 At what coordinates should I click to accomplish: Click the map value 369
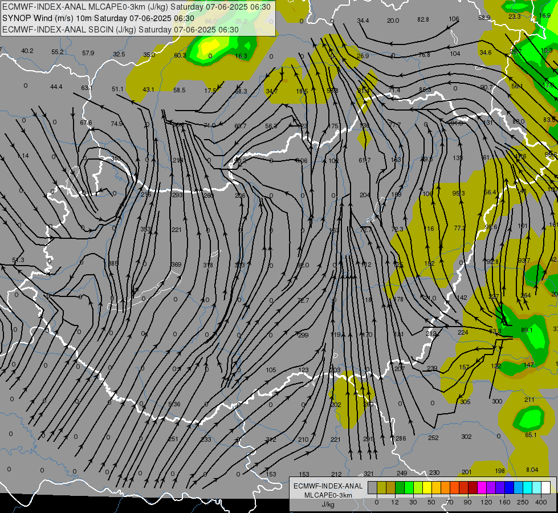click(176, 264)
